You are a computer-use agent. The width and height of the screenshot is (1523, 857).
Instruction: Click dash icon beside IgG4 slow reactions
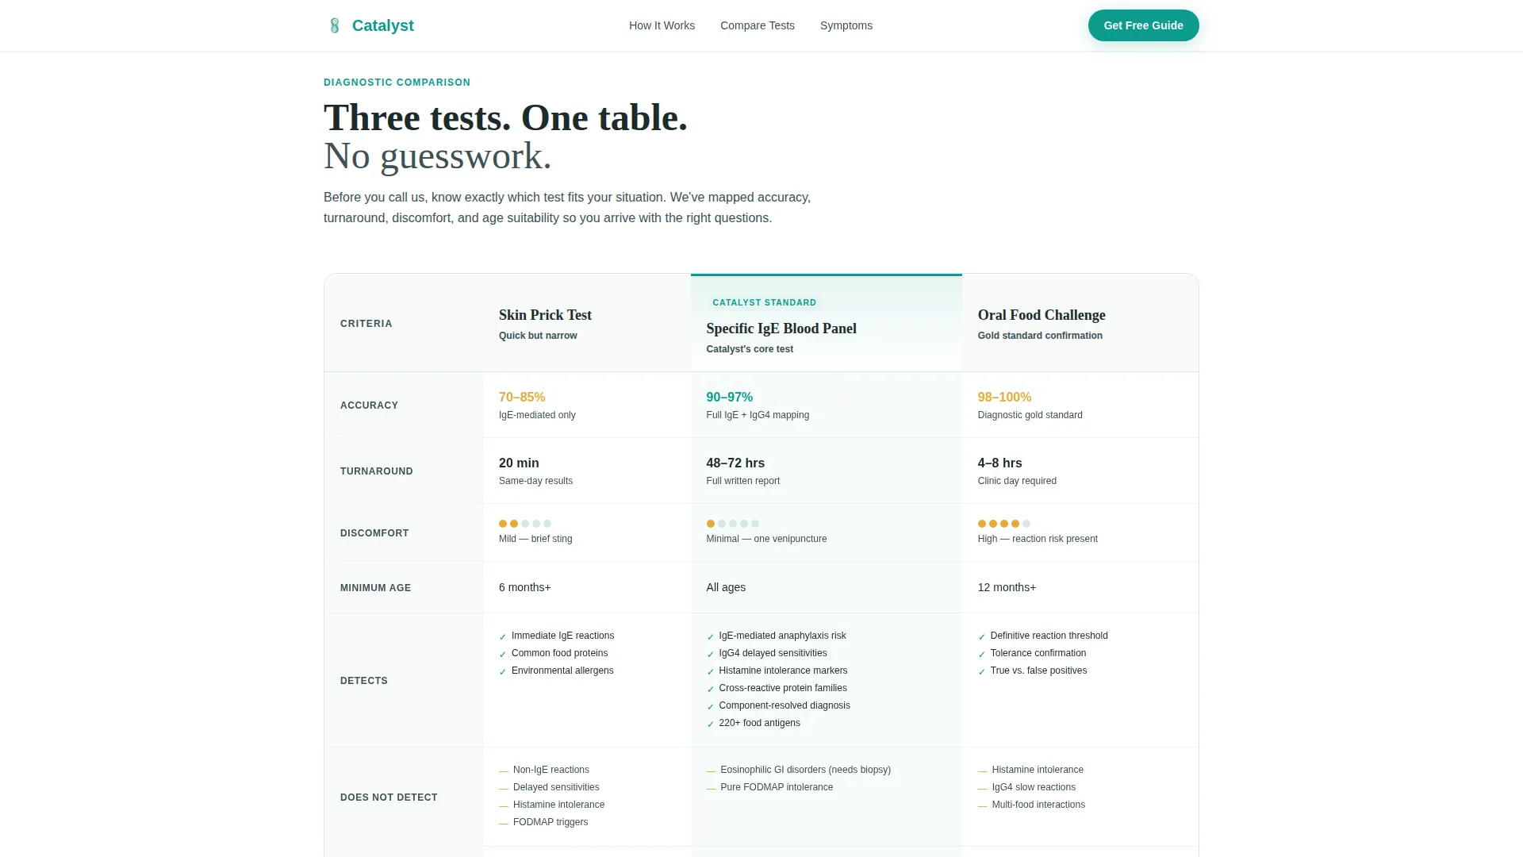pyautogui.click(x=982, y=788)
